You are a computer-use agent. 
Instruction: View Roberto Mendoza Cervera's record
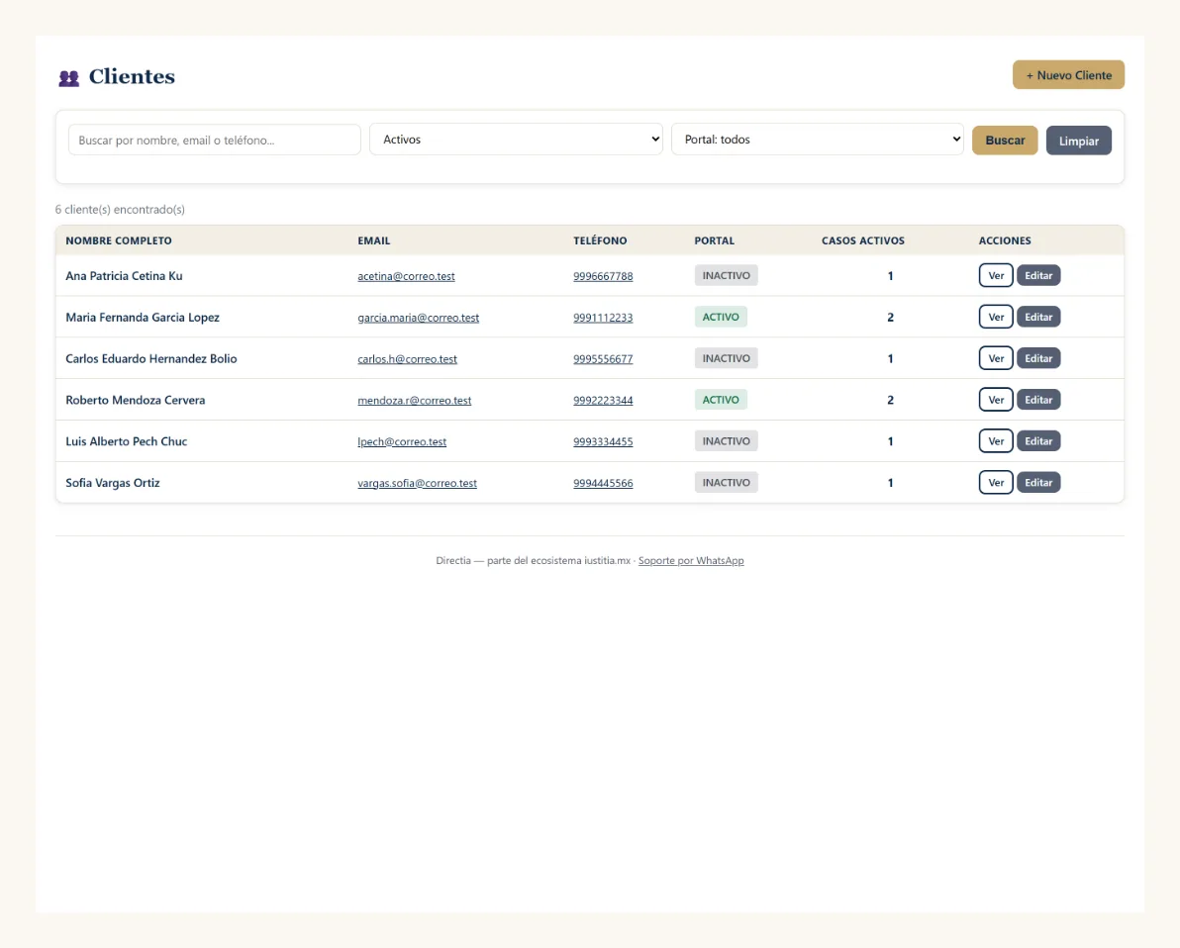coord(996,400)
